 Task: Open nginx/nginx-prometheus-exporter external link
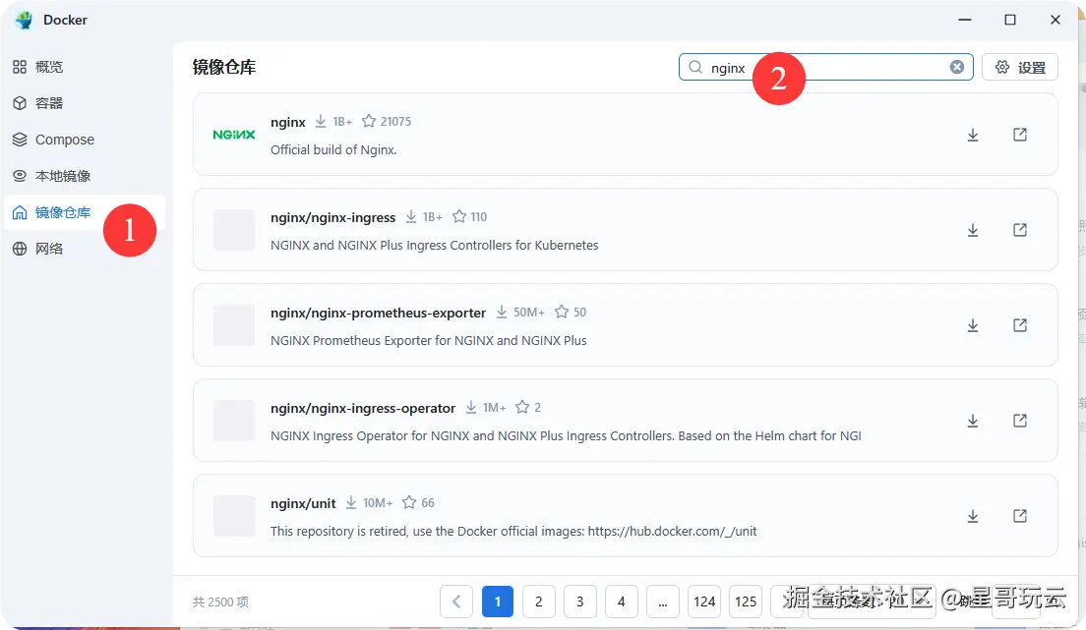1019,325
